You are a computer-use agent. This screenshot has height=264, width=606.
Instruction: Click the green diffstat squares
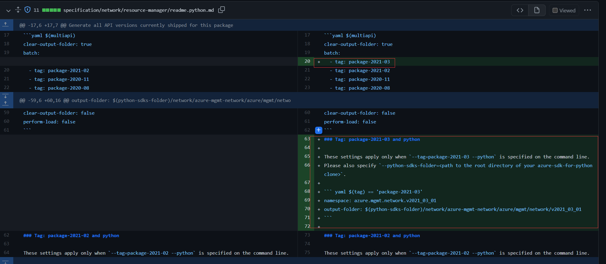tap(51, 10)
